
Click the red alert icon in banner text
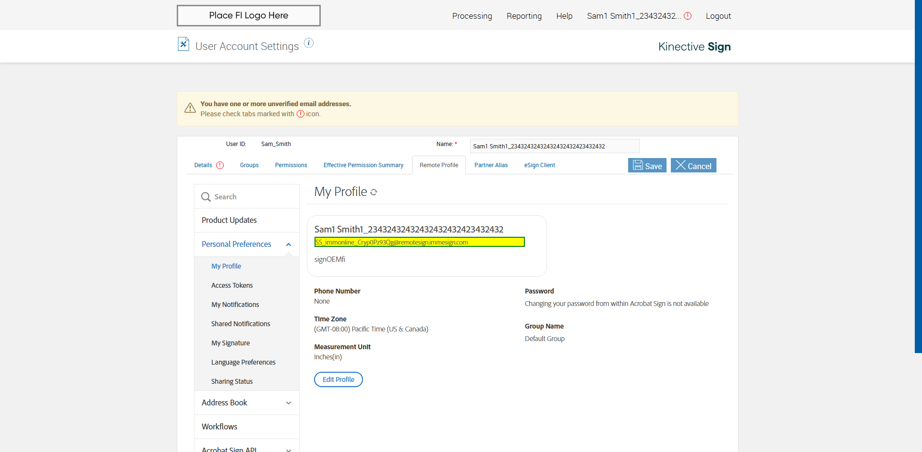point(301,114)
